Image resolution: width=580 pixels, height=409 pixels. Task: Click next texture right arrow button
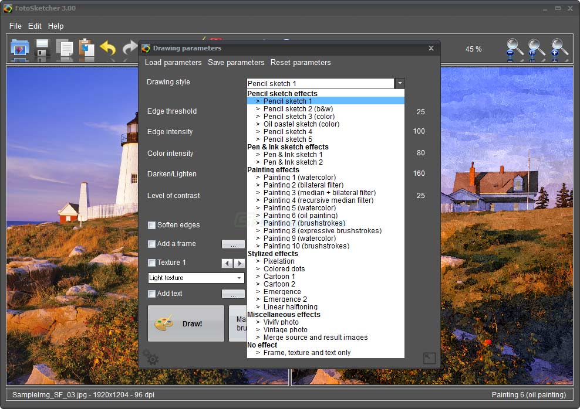pos(239,263)
